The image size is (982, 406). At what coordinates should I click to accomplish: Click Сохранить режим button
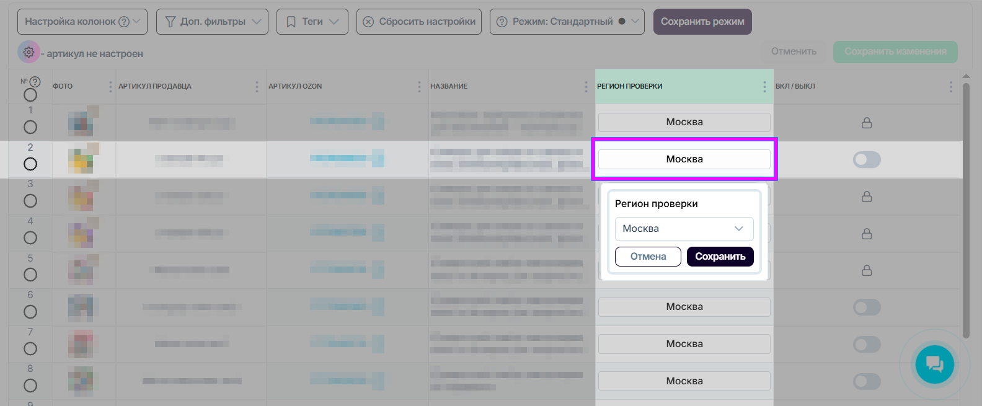pyautogui.click(x=702, y=22)
